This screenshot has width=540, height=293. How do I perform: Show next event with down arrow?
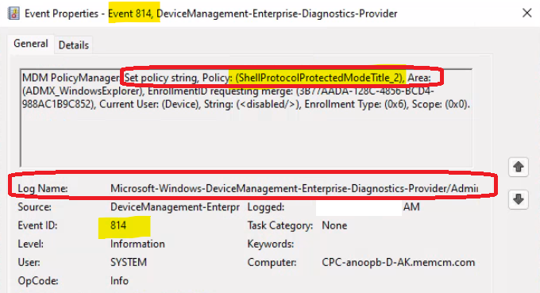pos(519,199)
